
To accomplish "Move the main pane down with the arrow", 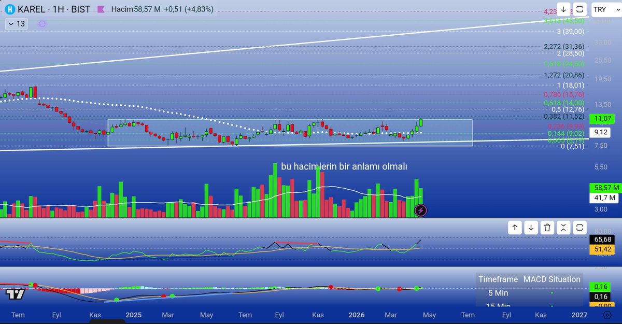I will [563, 9].
